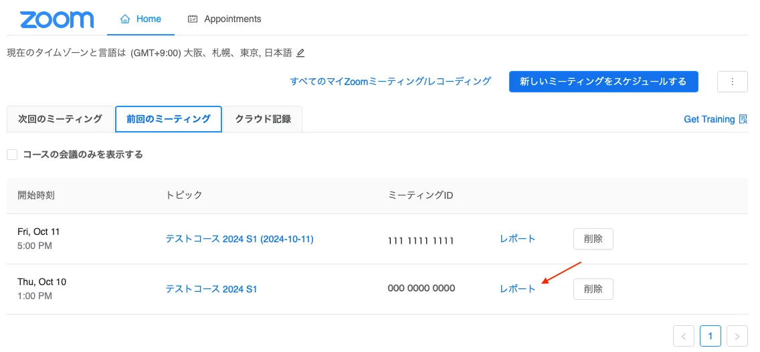
Task: Select the 前回のミーティング tab
Action: (x=168, y=119)
